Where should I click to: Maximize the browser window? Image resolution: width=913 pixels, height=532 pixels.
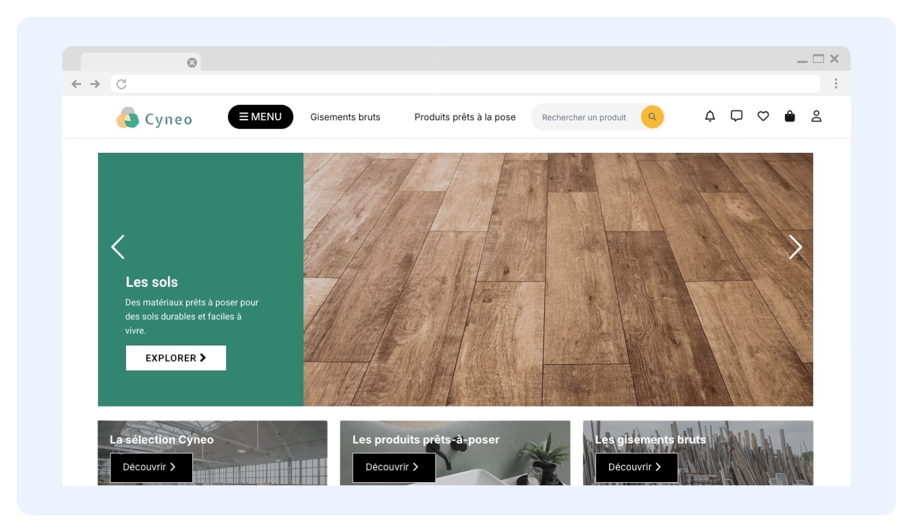coord(818,59)
